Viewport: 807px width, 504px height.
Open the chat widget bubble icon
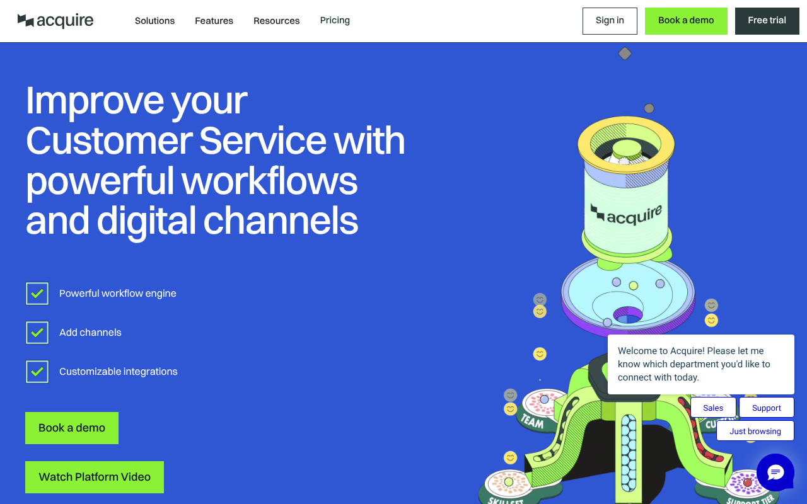775,472
